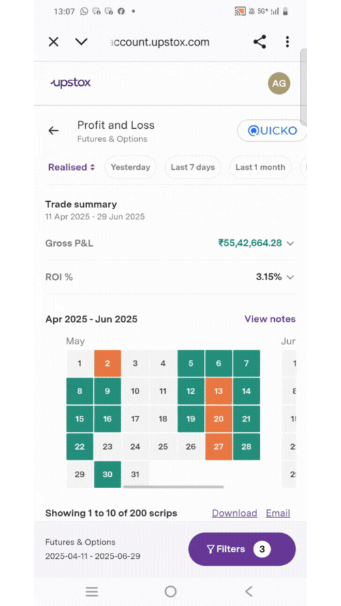Viewport: 341px width, 606px height.
Task: Expand the ROI % details chevron
Action: [291, 277]
